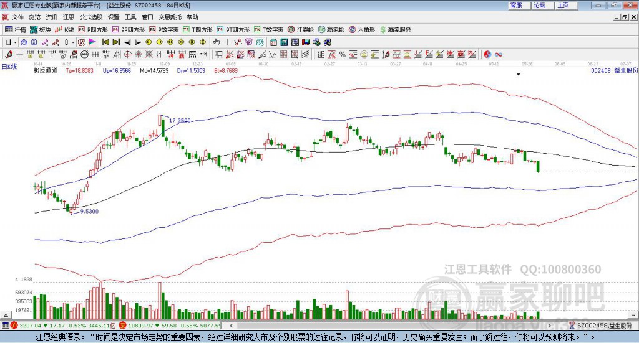Open the 文件 menu
Screen dimensions: 639x343
click(17, 17)
